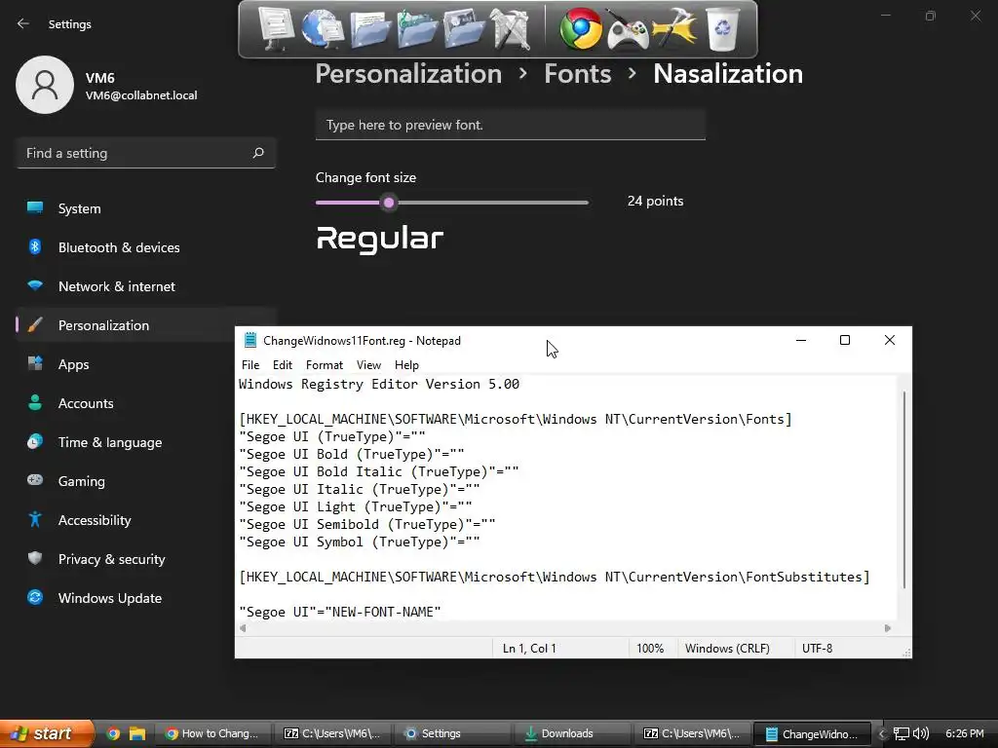Screen dimensions: 998x748
Task: Open the Help menu in Notepad
Action: tap(406, 365)
